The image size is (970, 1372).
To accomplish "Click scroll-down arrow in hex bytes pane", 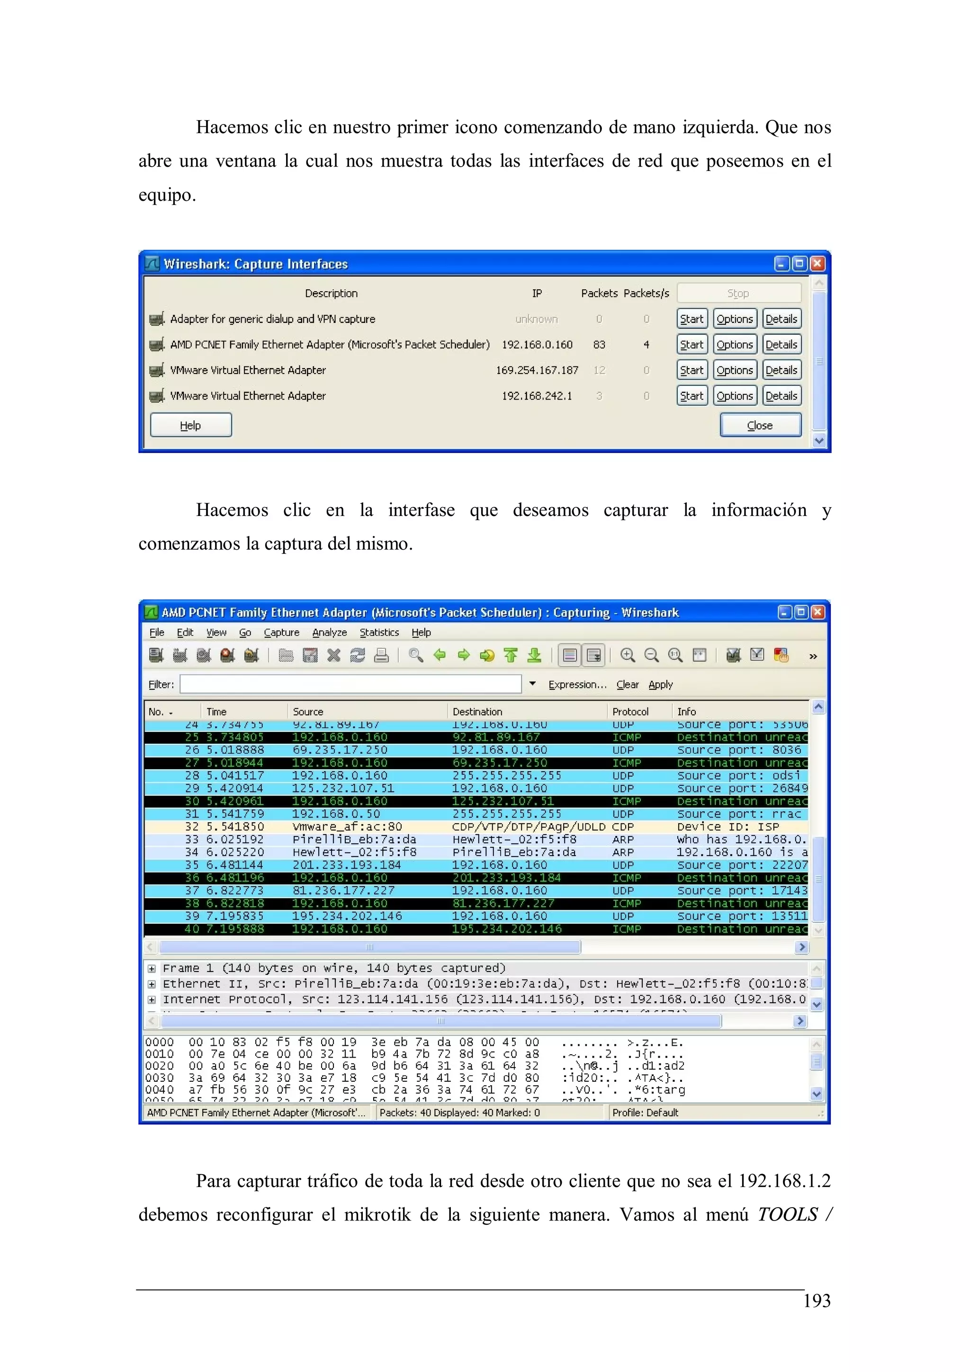I will (817, 1094).
